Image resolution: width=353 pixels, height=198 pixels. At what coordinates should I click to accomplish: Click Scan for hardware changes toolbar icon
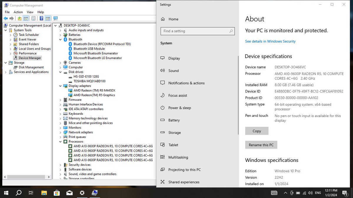pos(55,18)
